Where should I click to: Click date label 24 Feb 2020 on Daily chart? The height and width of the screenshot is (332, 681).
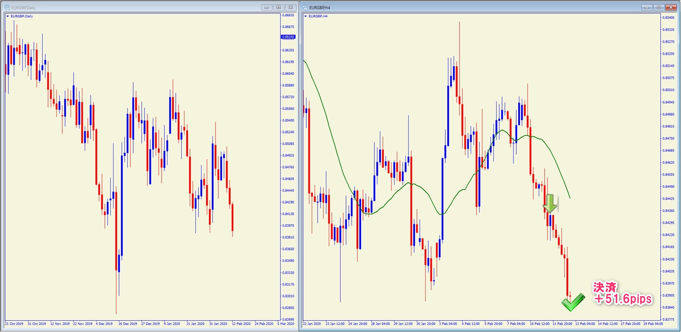264,324
